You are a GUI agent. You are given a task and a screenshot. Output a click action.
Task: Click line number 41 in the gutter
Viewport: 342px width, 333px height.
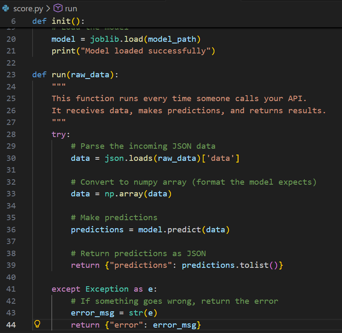[x=11, y=289]
